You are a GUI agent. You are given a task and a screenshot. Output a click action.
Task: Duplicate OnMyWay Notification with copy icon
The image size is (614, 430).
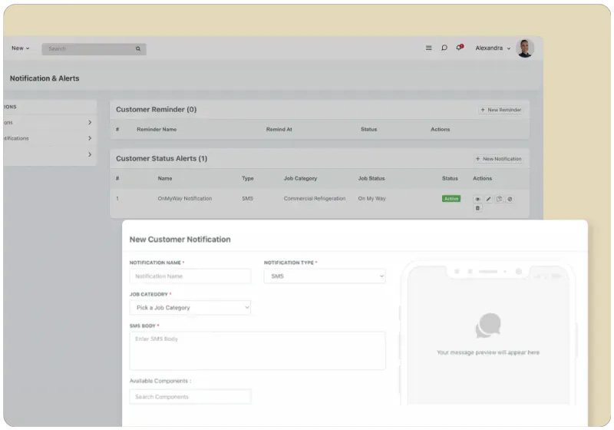tap(499, 199)
